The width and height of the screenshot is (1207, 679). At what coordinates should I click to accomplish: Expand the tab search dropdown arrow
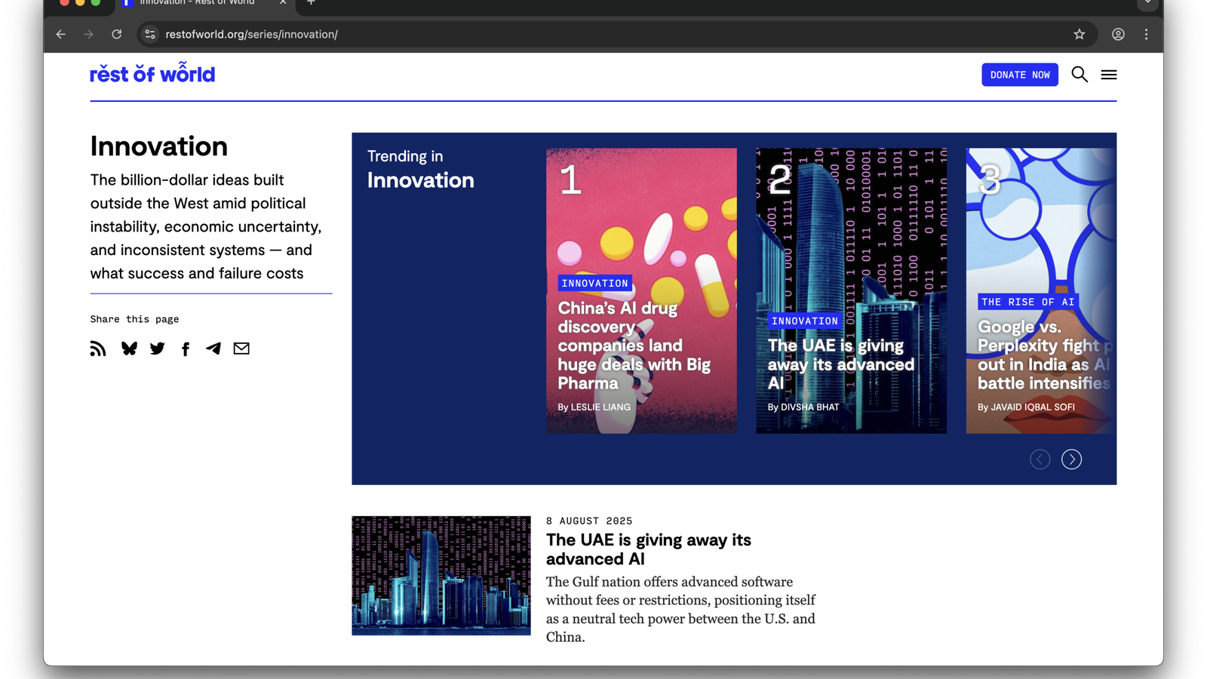click(x=1147, y=3)
